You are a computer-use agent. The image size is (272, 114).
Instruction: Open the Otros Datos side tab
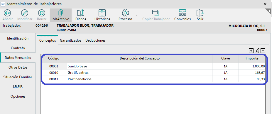click(x=18, y=67)
